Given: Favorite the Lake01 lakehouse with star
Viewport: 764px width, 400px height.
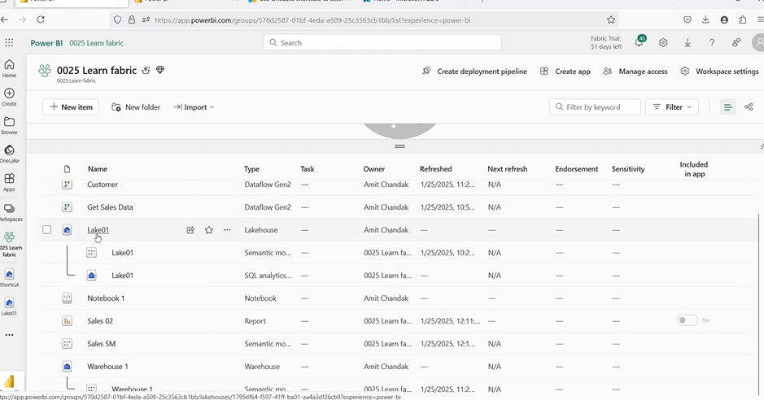Looking at the screenshot, I should click(x=209, y=230).
